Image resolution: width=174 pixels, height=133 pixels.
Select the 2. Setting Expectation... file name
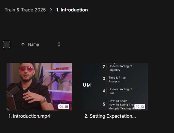click(x=110, y=116)
